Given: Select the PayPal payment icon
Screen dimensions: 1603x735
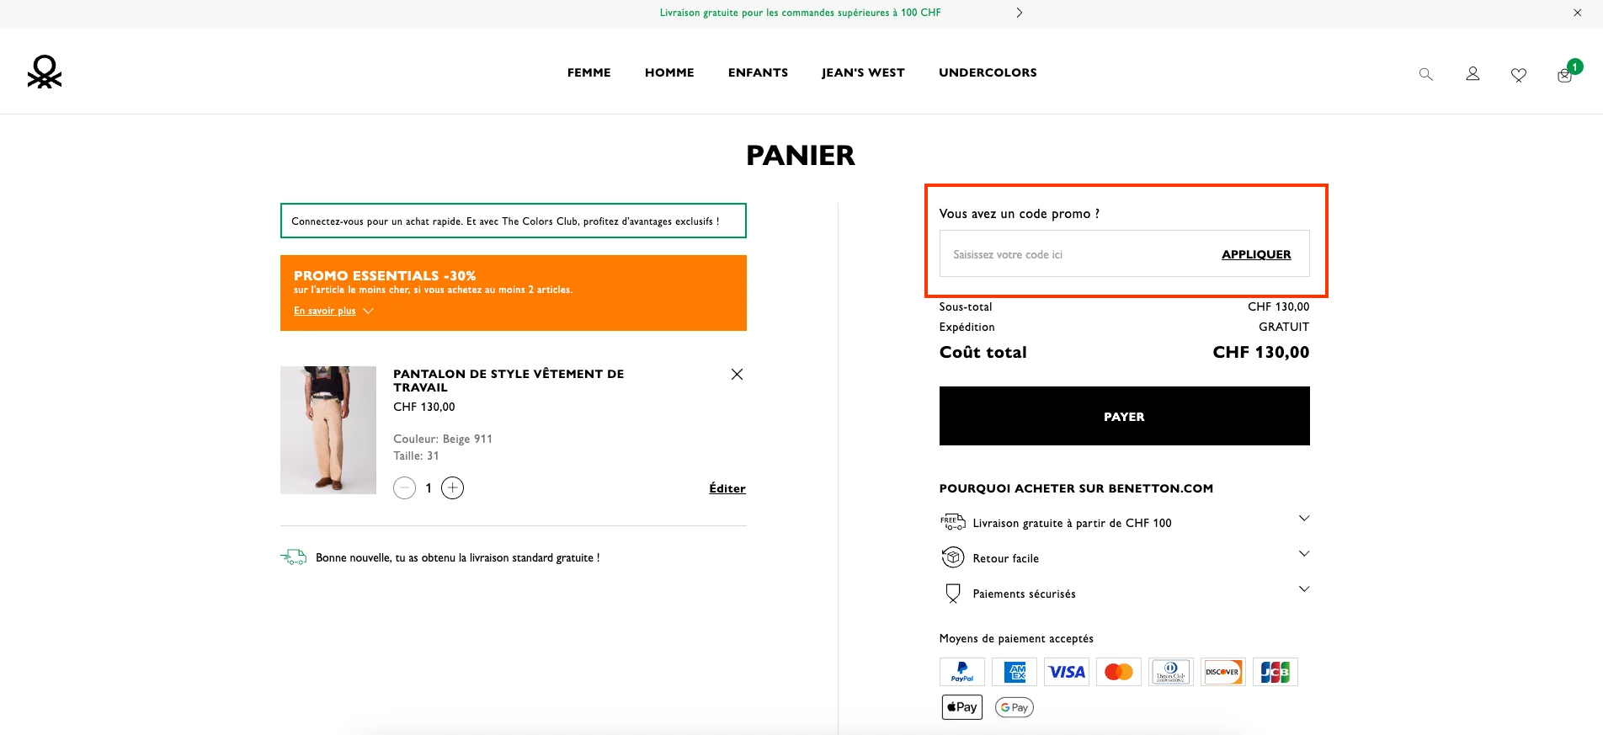Looking at the screenshot, I should coord(961,672).
